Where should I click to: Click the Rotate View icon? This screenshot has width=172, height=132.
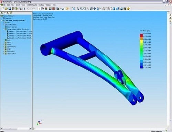pyautogui.click(x=91, y=9)
